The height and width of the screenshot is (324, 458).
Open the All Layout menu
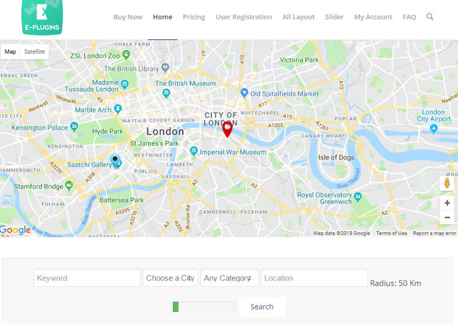click(299, 17)
